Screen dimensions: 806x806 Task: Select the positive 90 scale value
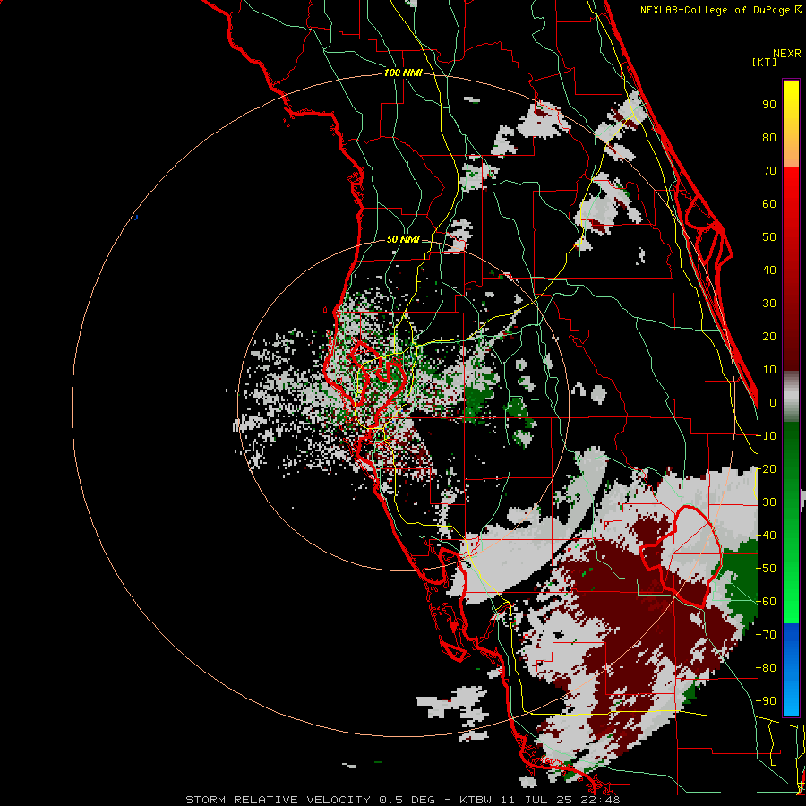tap(769, 105)
